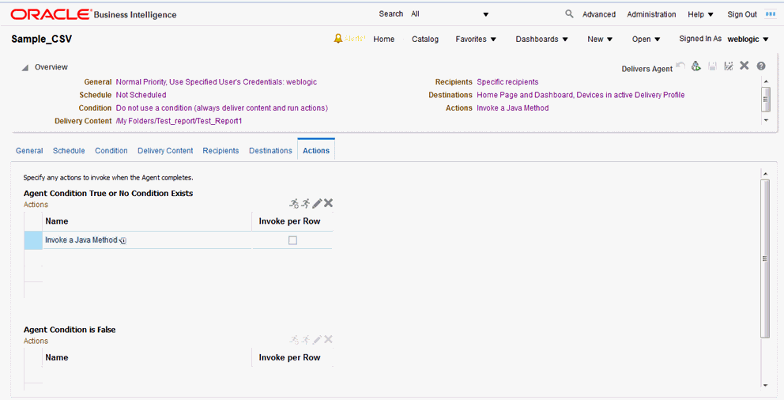The width and height of the screenshot is (784, 400).
Task: Open Administration link
Action: (651, 14)
